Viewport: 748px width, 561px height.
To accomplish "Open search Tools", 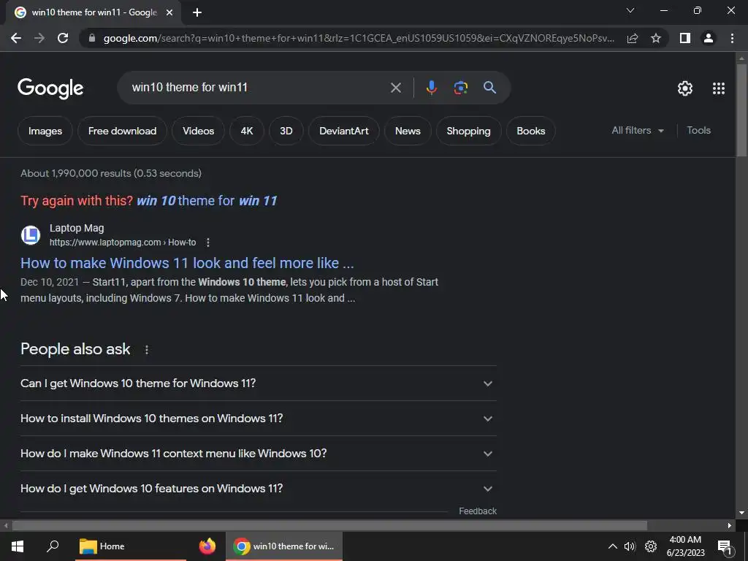I will click(x=698, y=130).
